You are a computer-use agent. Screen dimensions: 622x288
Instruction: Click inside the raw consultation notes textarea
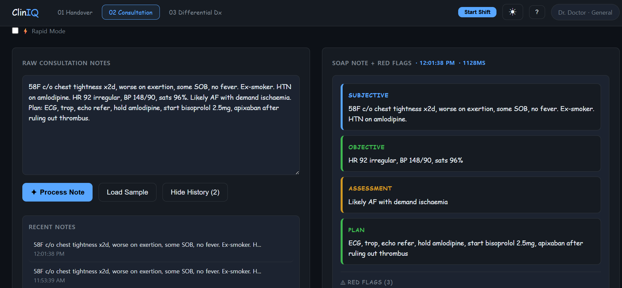(161, 125)
